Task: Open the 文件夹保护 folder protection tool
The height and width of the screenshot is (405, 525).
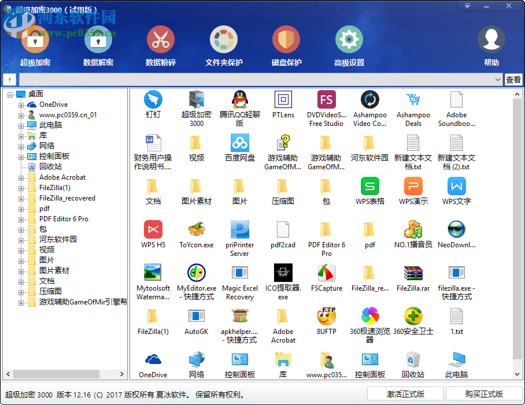Action: point(223,45)
